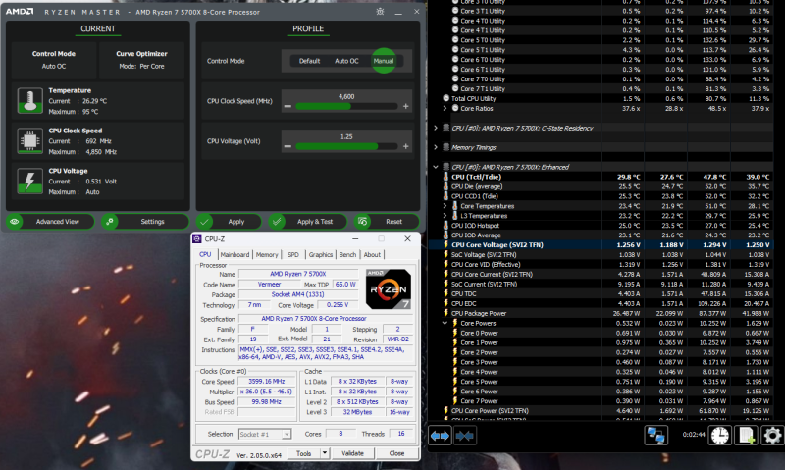Viewport: 785px width, 470px height.
Task: Click lightning icon beside Core 0 Power
Action: click(455, 333)
